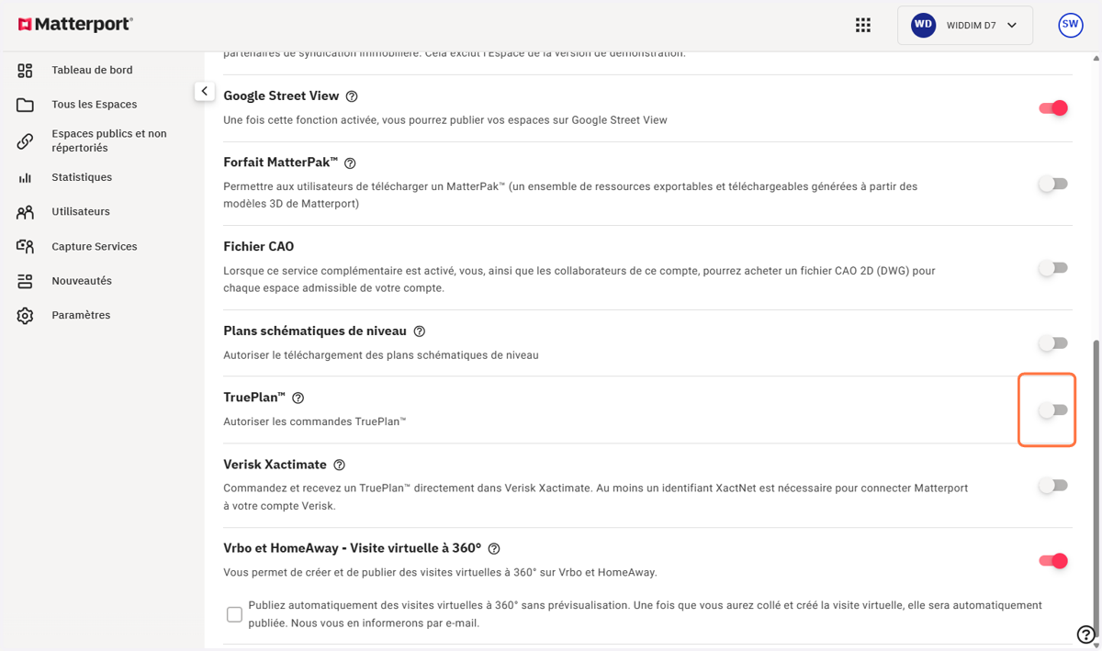Screen dimensions: 1102x651
Task: Open Capture Services
Action: pos(95,246)
